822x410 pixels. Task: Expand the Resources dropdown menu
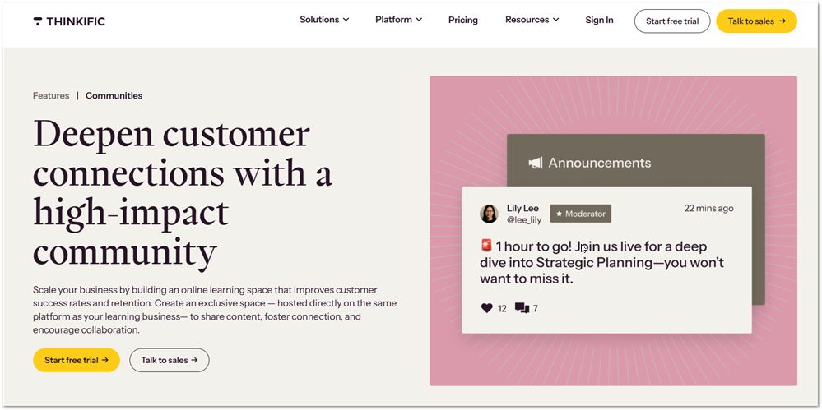[x=532, y=20]
